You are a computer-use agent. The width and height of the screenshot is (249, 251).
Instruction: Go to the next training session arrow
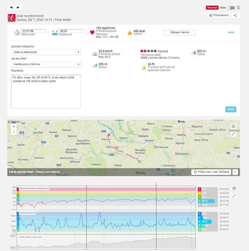[18, 8]
